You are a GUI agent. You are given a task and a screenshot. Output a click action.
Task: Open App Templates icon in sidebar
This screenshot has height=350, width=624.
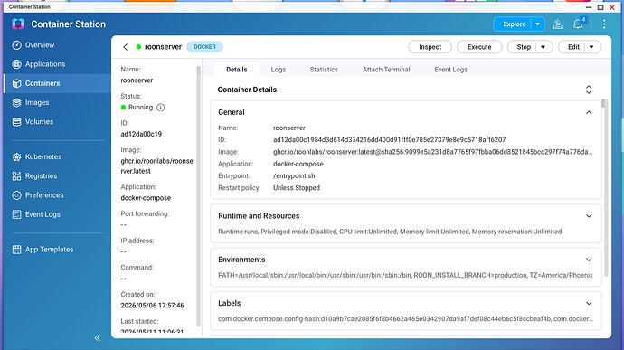(16, 250)
